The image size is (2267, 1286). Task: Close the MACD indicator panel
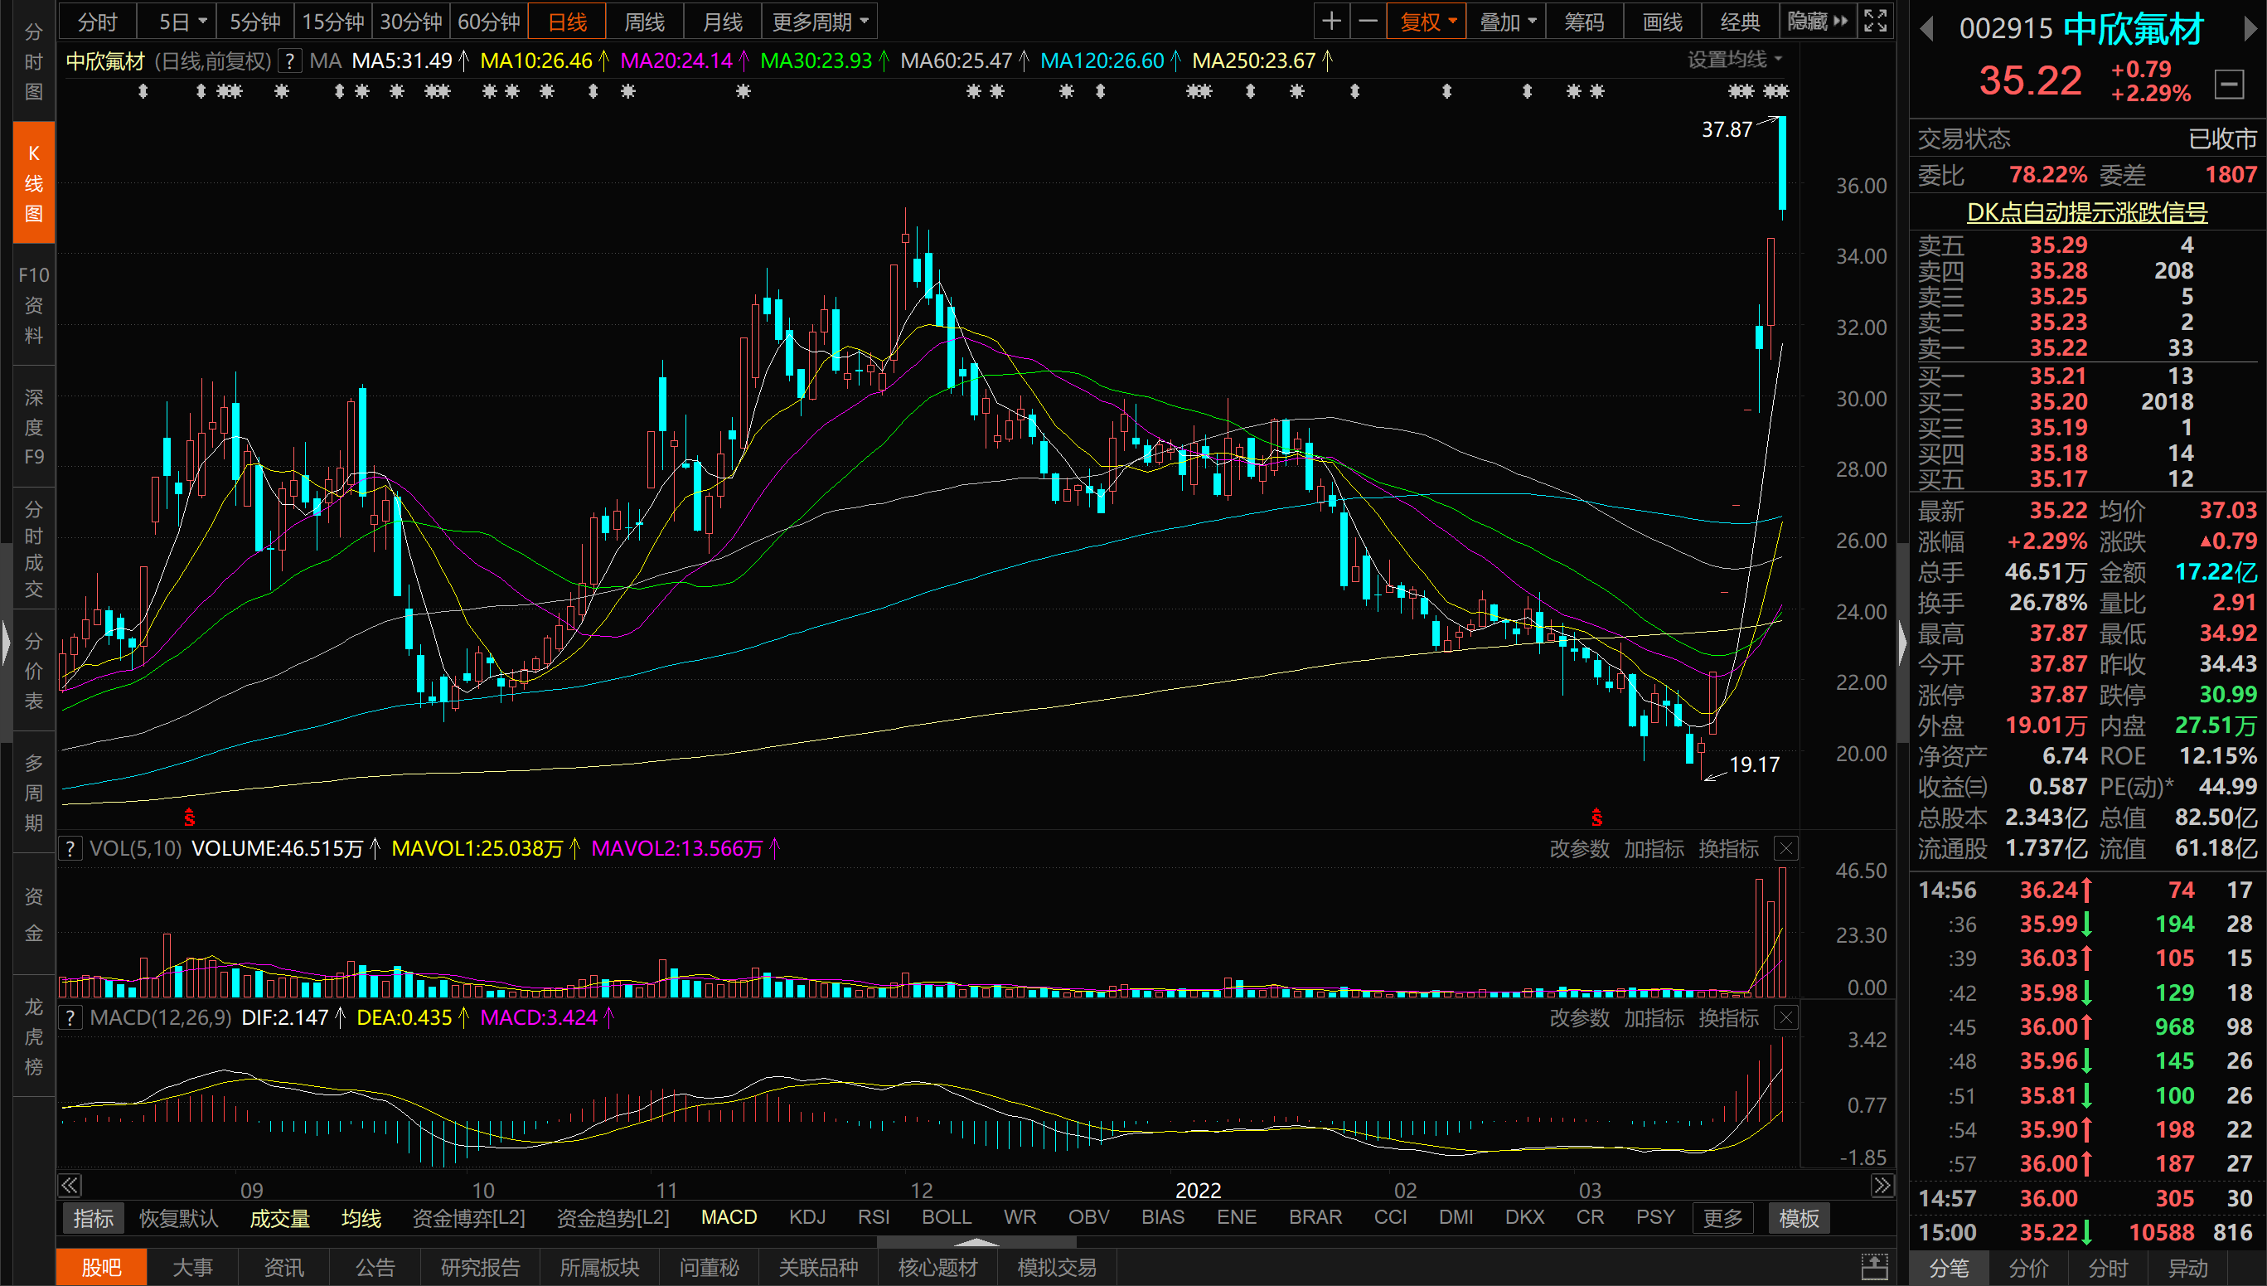[1786, 1018]
